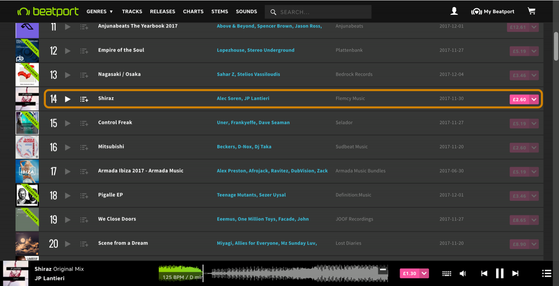Skip to next track in player
The width and height of the screenshot is (559, 286).
[x=515, y=273]
